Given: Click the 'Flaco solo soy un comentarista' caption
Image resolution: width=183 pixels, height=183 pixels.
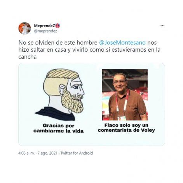Looking at the screenshot, I should [126, 128].
